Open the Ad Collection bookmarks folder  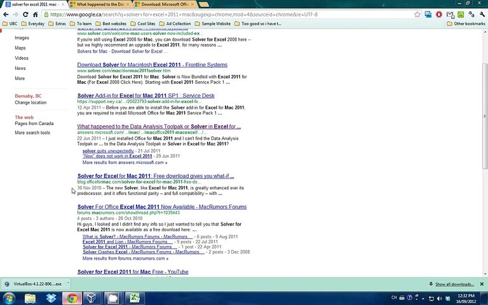point(175,24)
